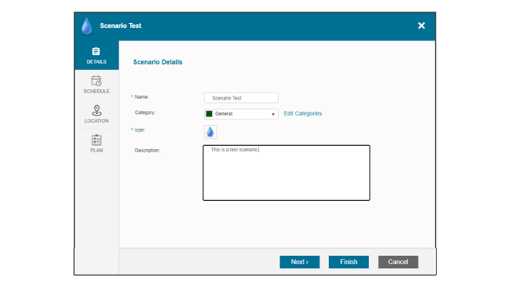Click the green category color swatch
The width and height of the screenshot is (510, 287).
point(209,113)
